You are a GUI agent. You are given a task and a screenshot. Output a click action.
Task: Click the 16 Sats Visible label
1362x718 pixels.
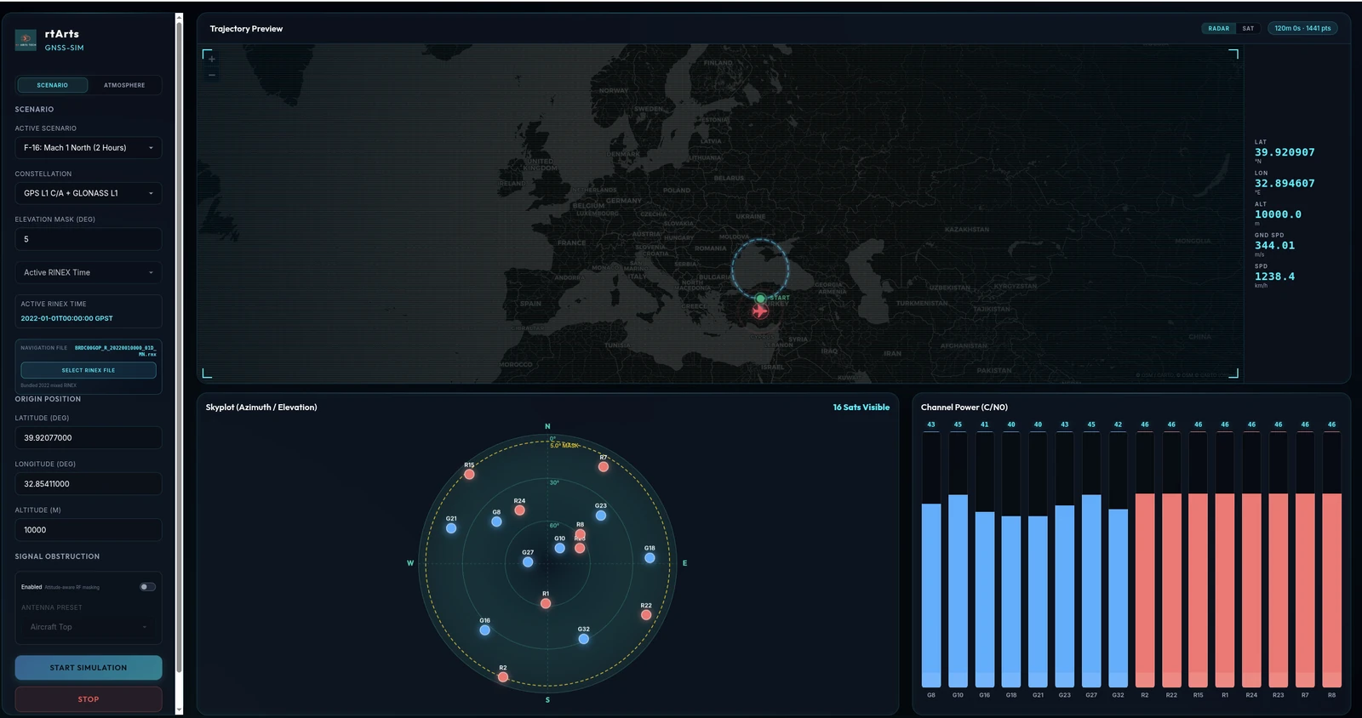861,407
